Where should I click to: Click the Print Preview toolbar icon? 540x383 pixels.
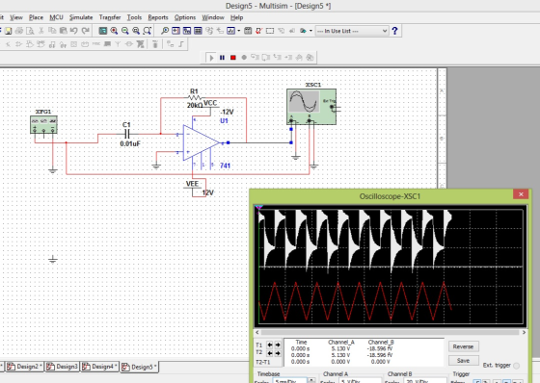[30, 31]
